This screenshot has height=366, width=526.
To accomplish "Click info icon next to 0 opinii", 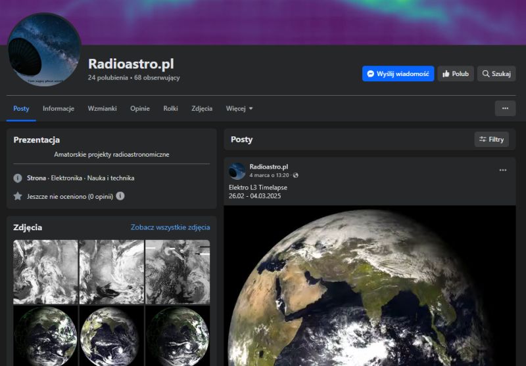I will point(120,196).
